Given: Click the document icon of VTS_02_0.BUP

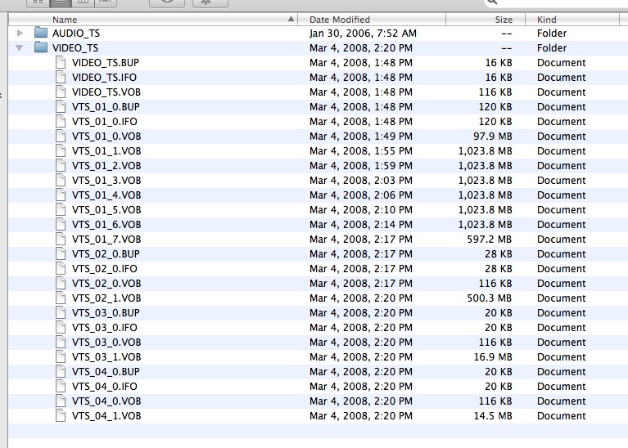Looking at the screenshot, I should point(61,254).
